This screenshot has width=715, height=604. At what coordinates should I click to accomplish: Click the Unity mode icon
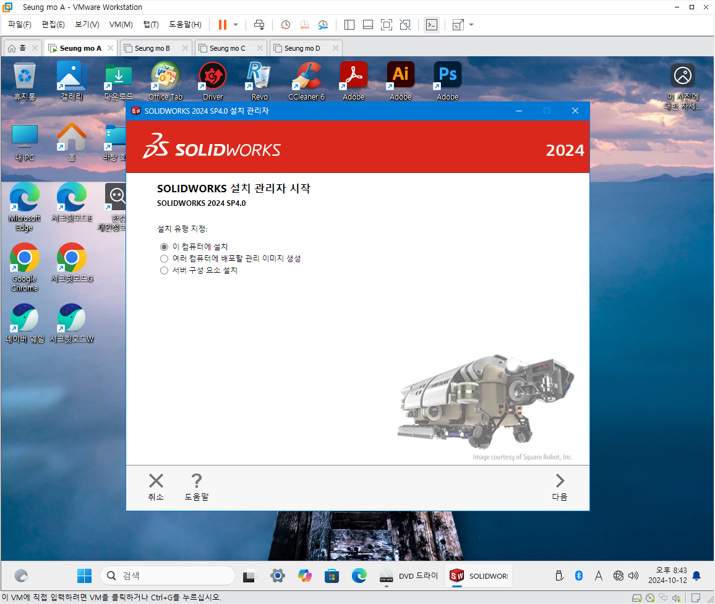[x=405, y=25]
